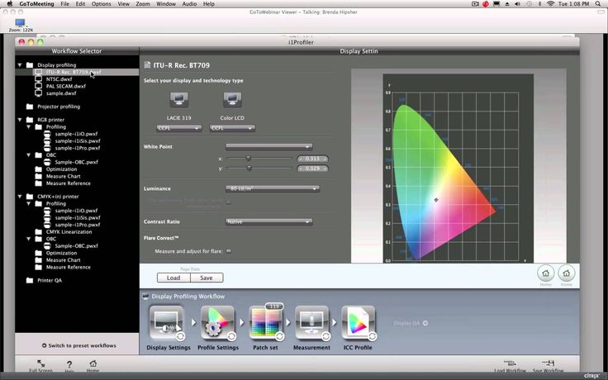Click the x value 0.313 field

(312, 159)
